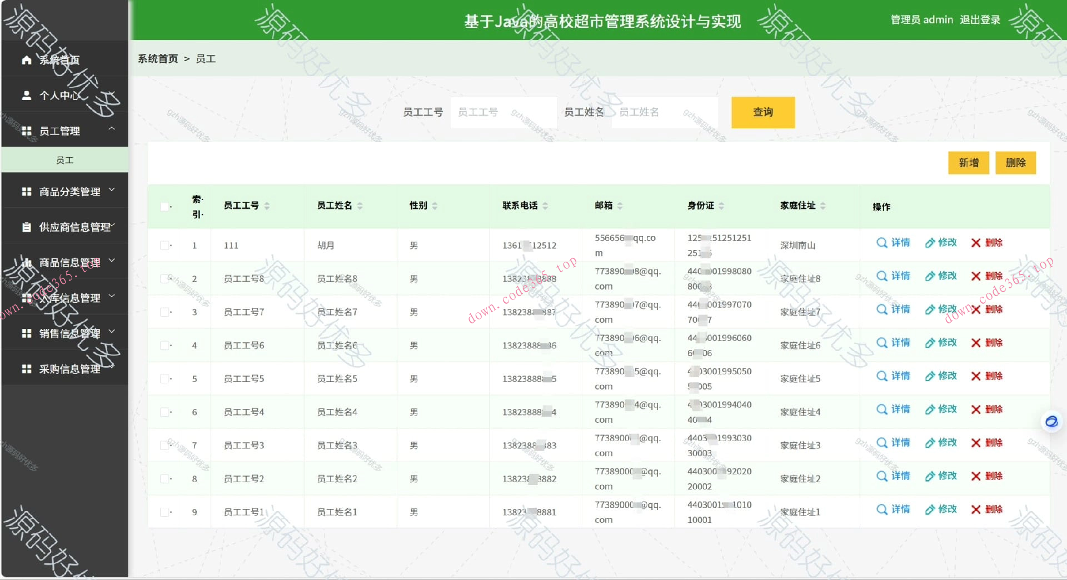Viewport: 1067px width, 580px height.
Task: Click the 退出登录 logout link
Action: (980, 19)
